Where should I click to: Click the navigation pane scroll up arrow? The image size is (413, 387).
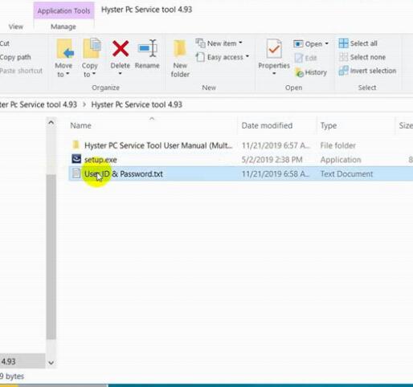point(51,123)
